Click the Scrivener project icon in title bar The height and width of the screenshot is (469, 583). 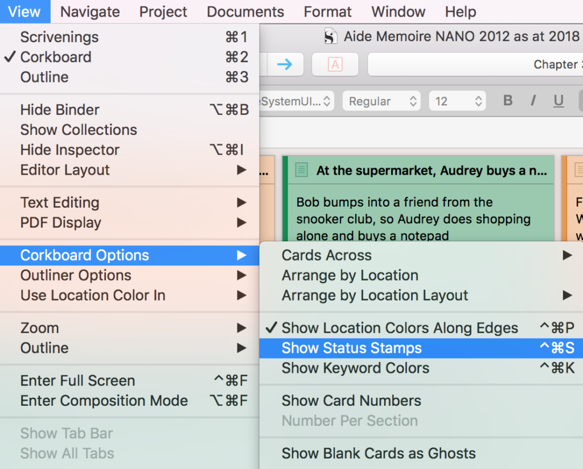[330, 37]
